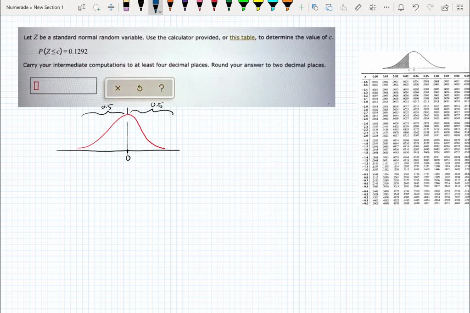Toggle the currently selected blue pen
The image size is (470, 313).
[155, 6]
